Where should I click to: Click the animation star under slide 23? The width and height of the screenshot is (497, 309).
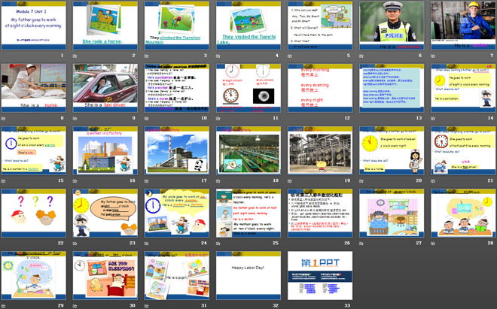point(75,244)
